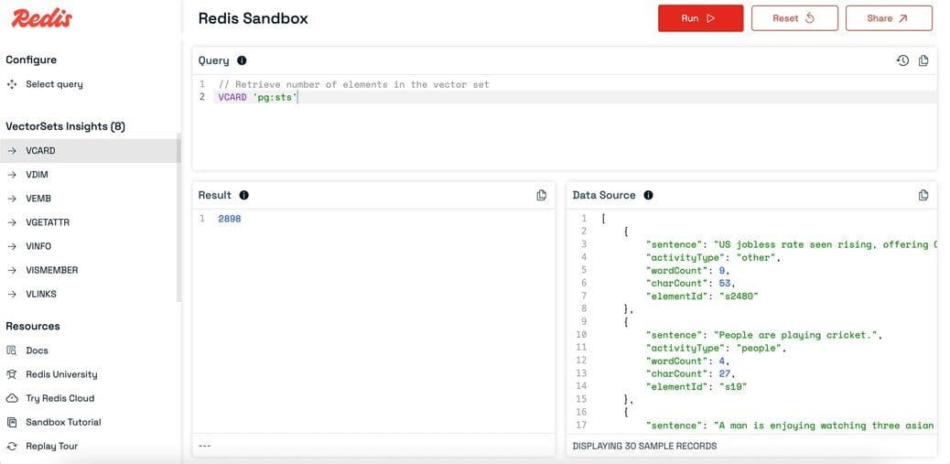The width and height of the screenshot is (950, 464).
Task: Reset the sandbox query
Action: 793,18
